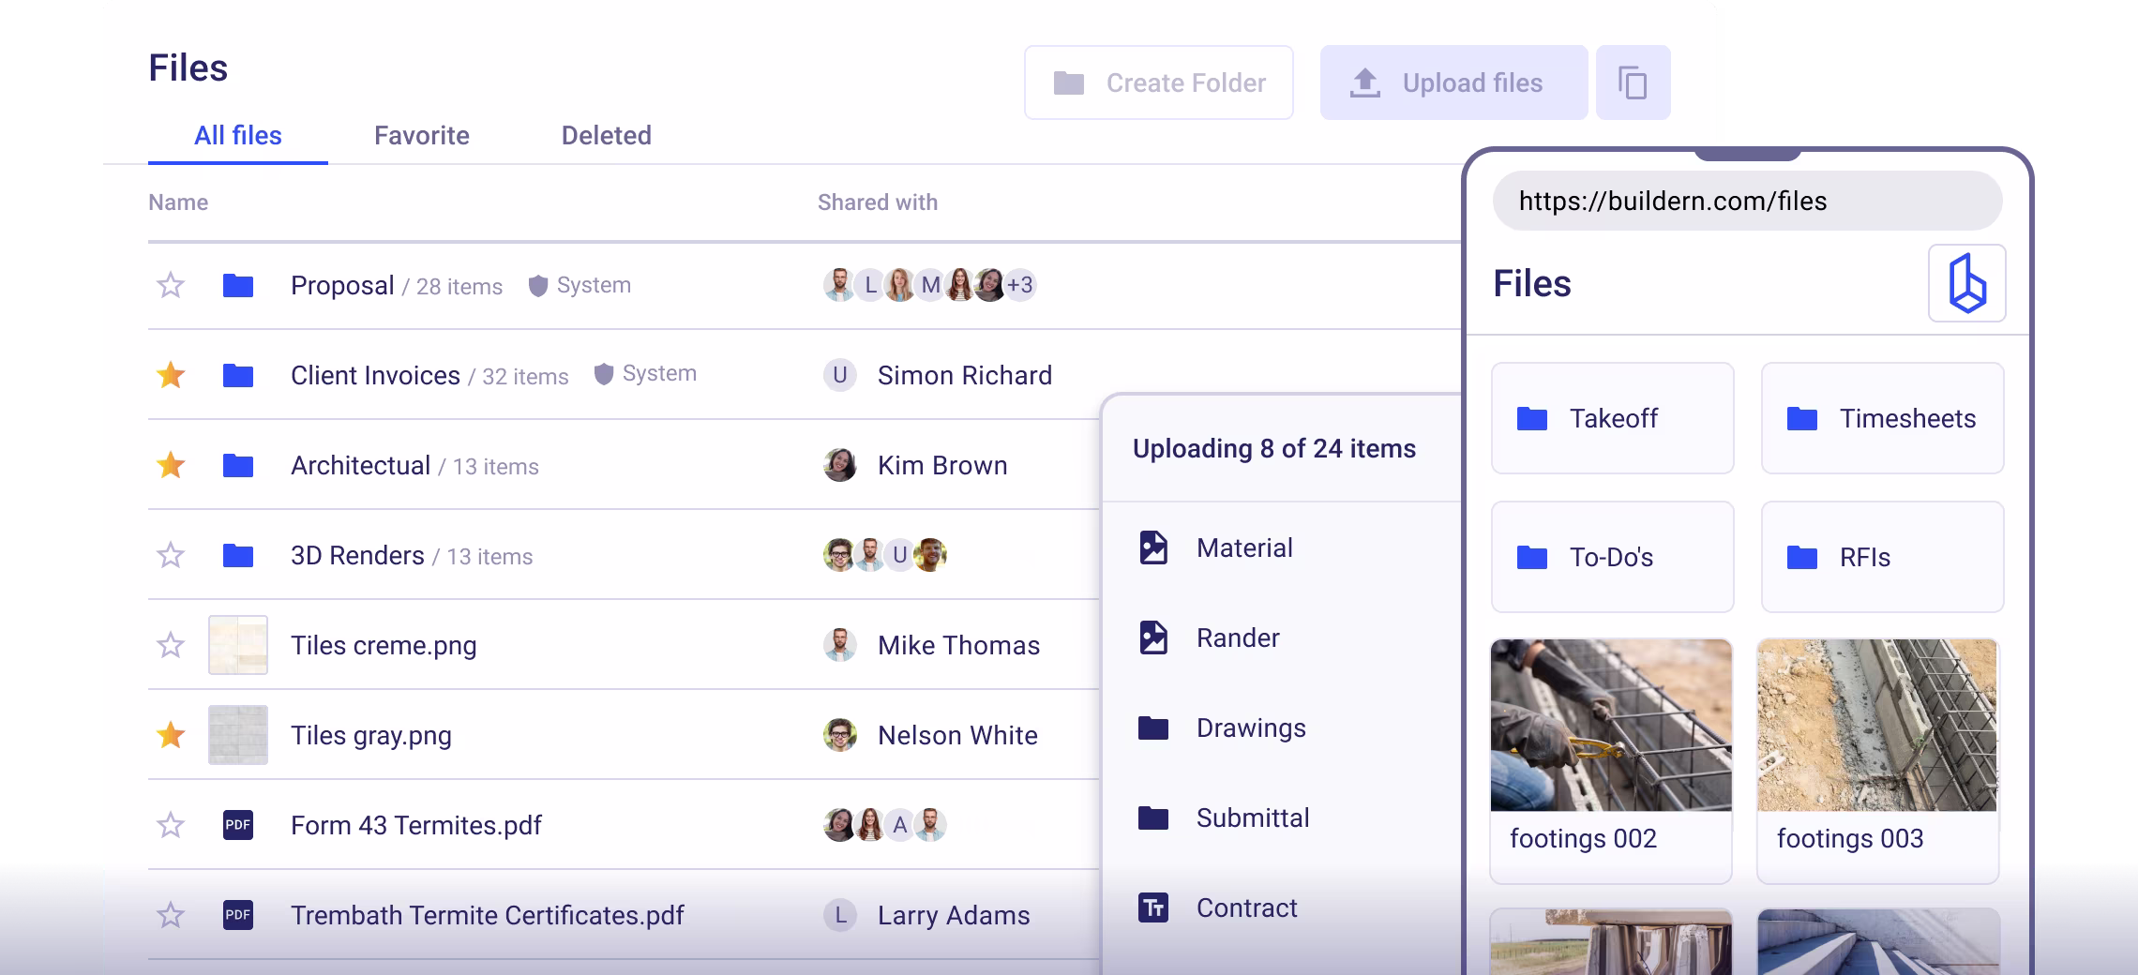Open the Client Invoices folder icon

pyautogui.click(x=238, y=375)
